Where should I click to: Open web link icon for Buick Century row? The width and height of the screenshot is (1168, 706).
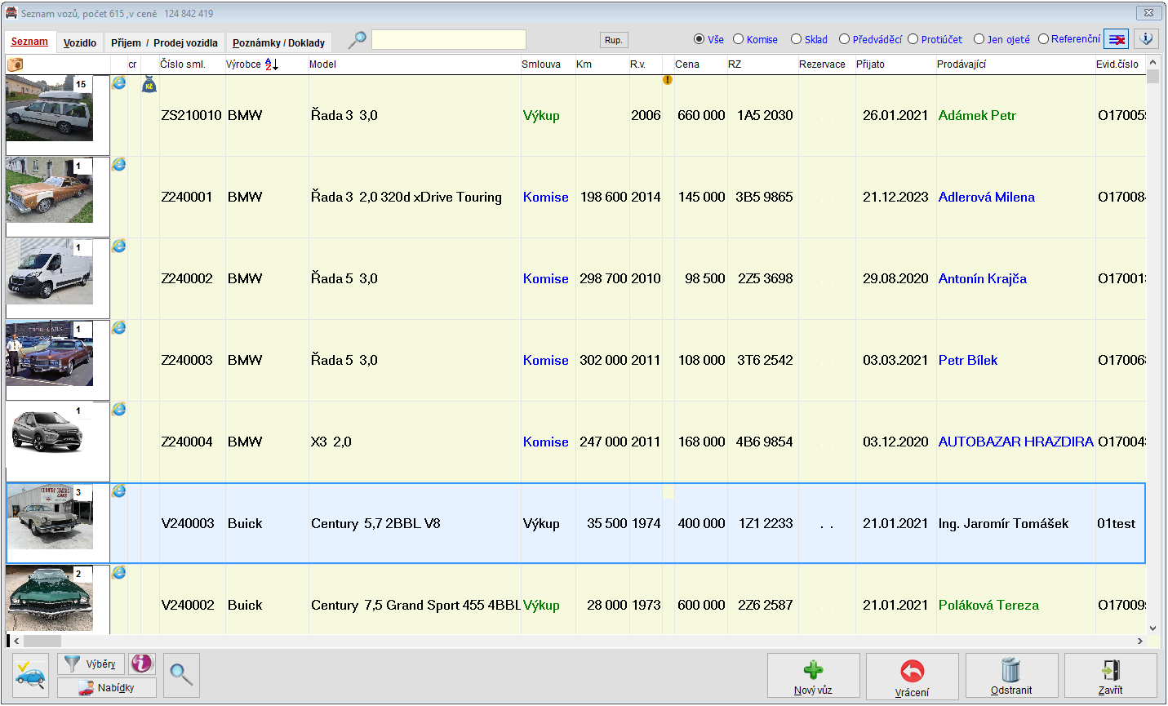click(119, 491)
